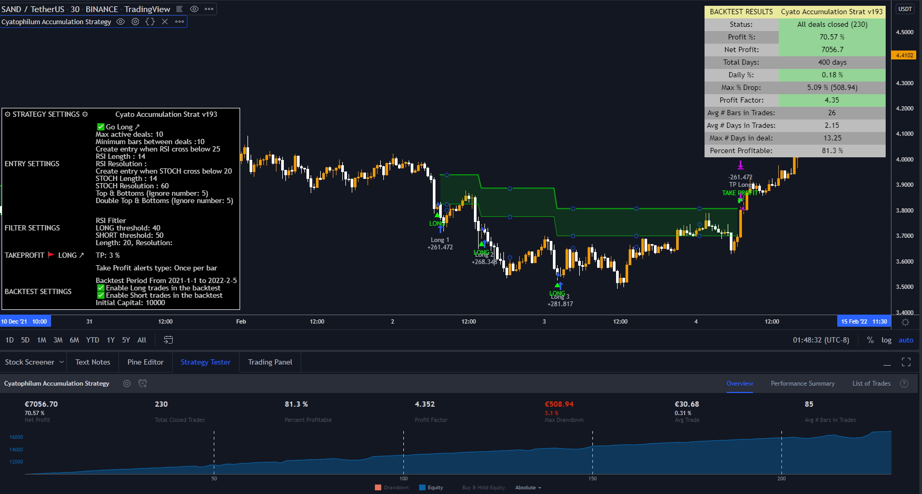Image resolution: width=922 pixels, height=494 pixels.
Task: Maximize the bottom panel to full screen
Action: tap(906, 362)
